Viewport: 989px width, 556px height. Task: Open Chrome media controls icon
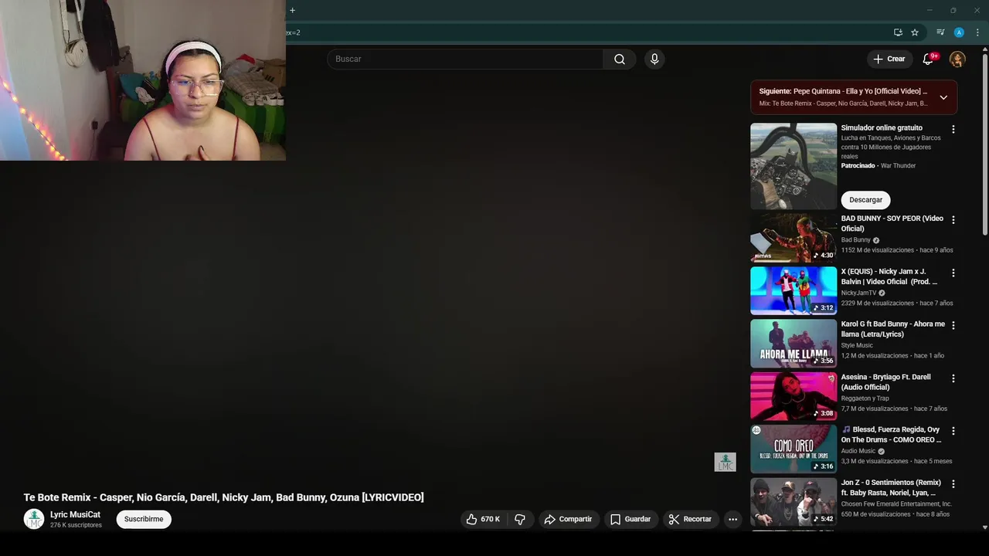tap(940, 32)
